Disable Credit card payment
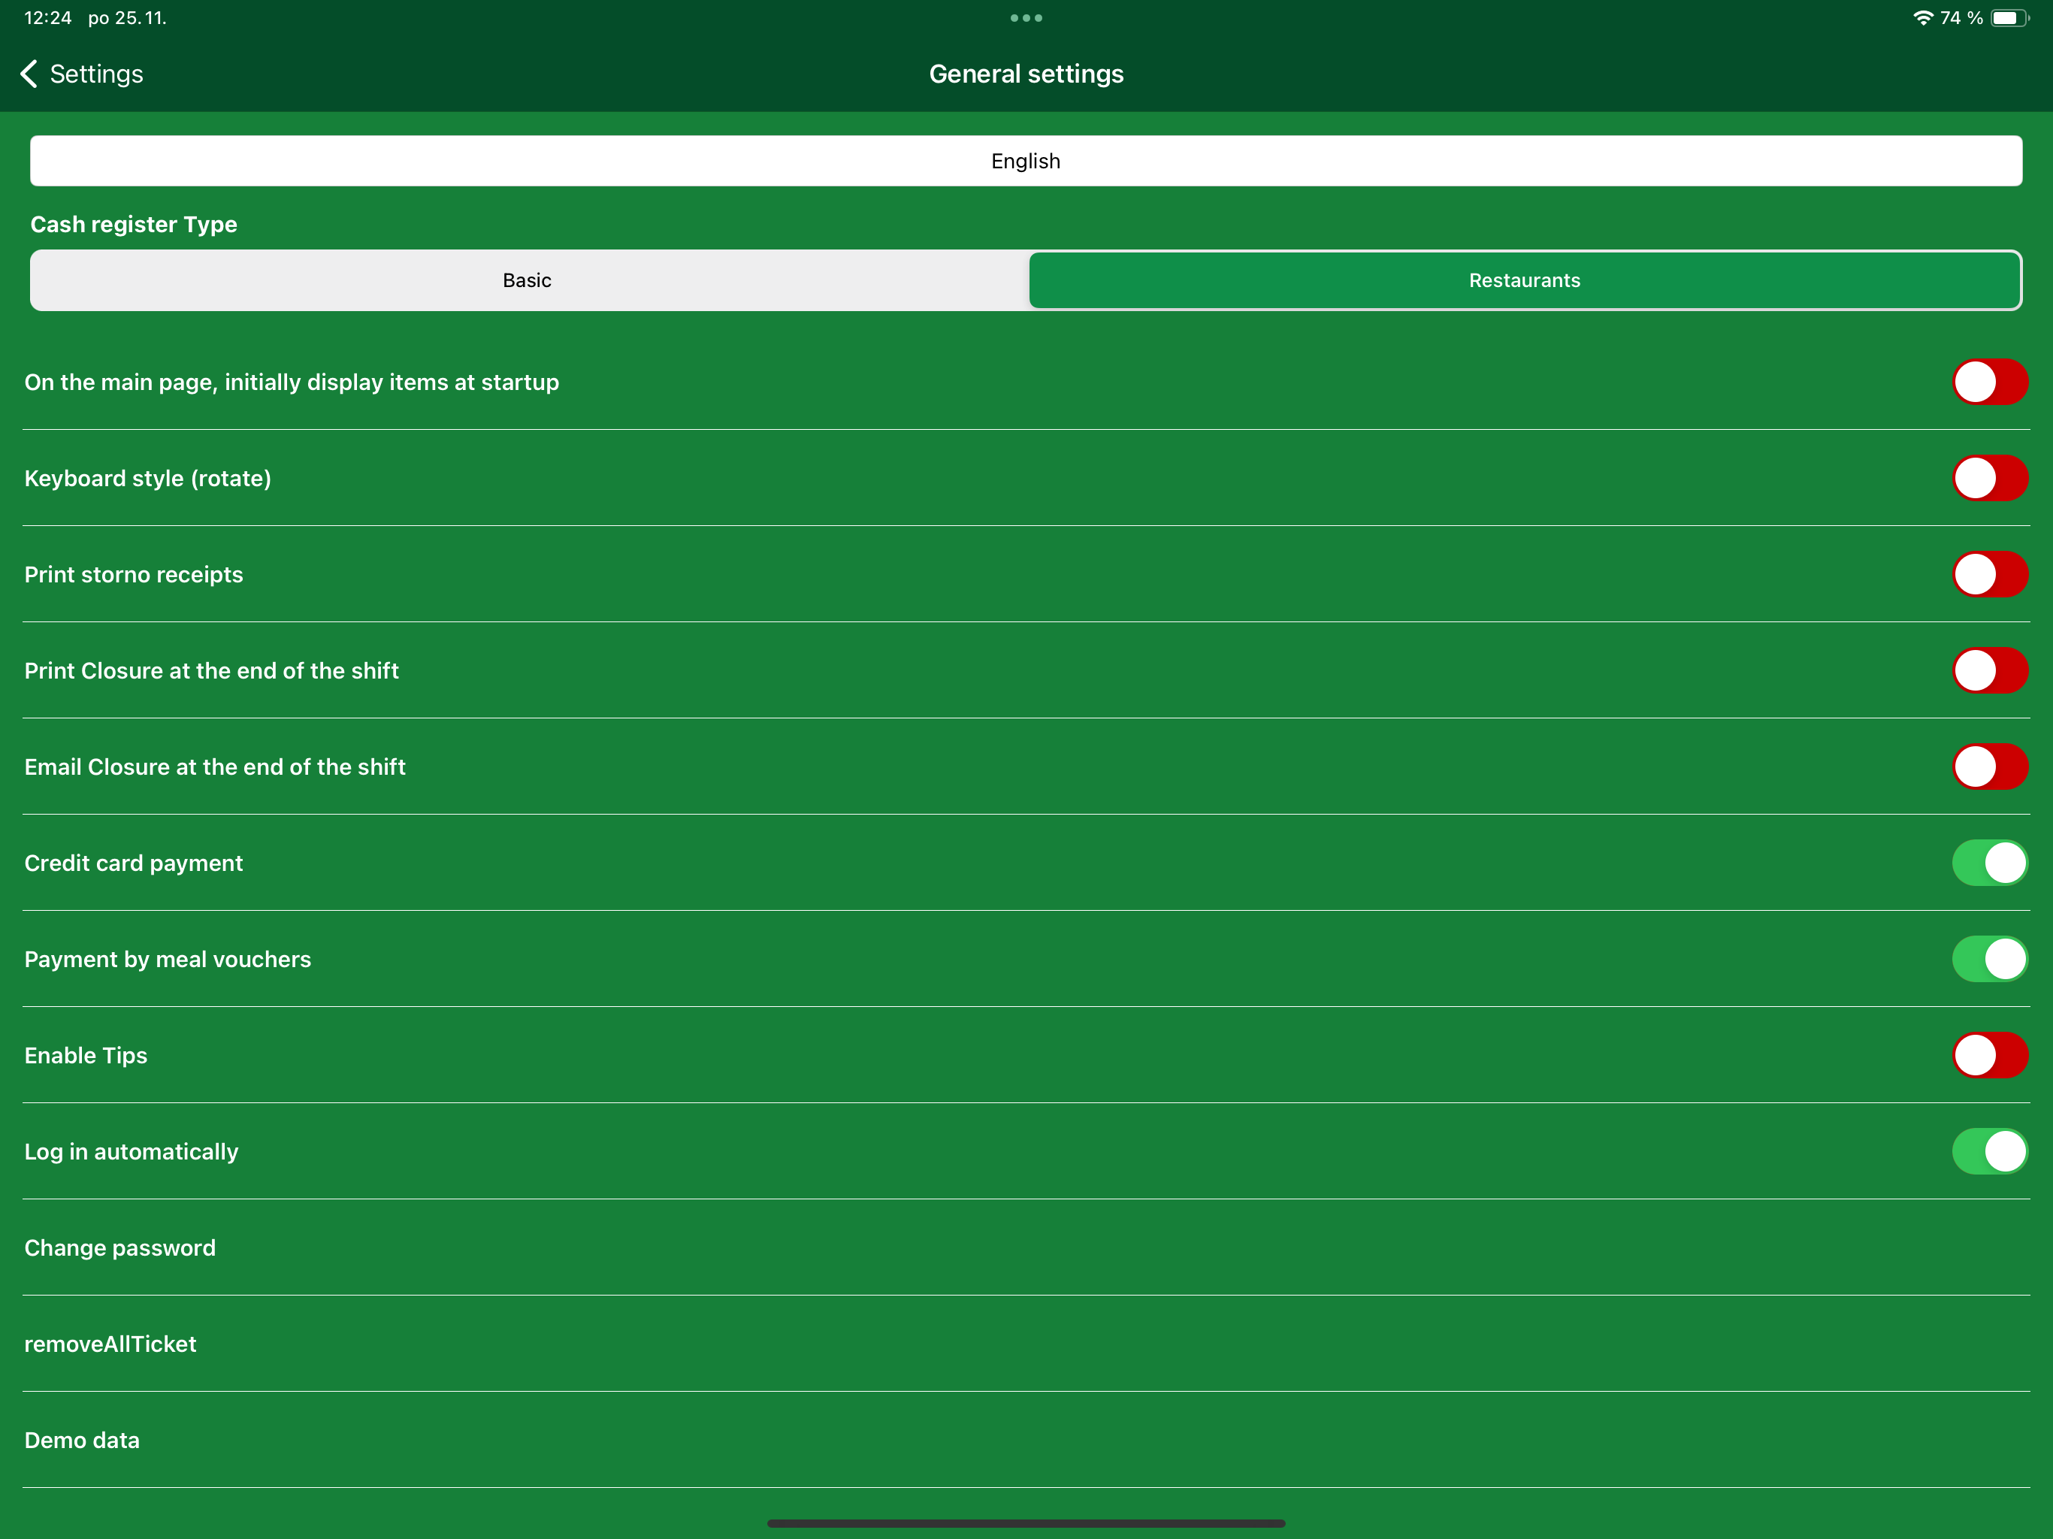 coord(1990,863)
